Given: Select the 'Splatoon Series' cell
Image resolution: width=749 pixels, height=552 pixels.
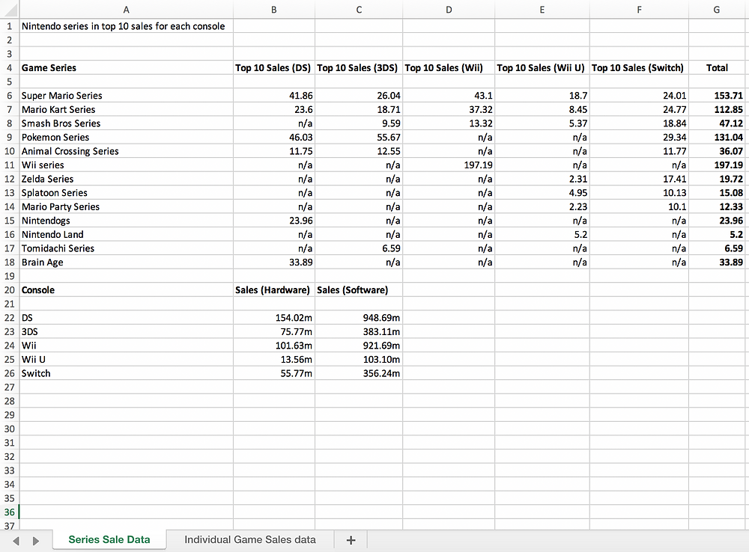Looking at the screenshot, I should tap(126, 193).
